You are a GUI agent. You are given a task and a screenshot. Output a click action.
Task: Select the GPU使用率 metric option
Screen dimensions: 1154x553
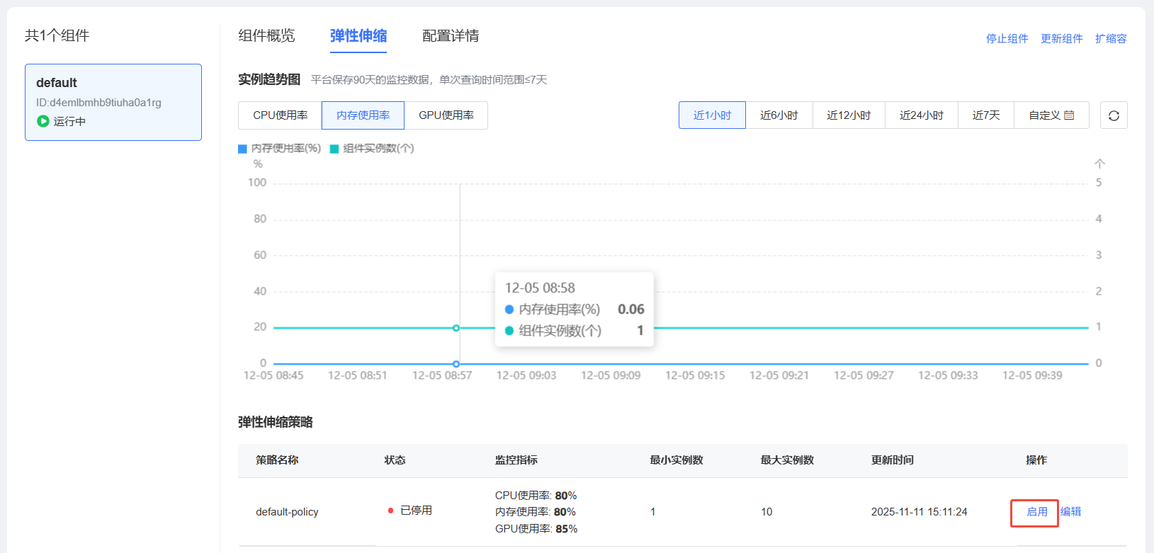tap(446, 115)
